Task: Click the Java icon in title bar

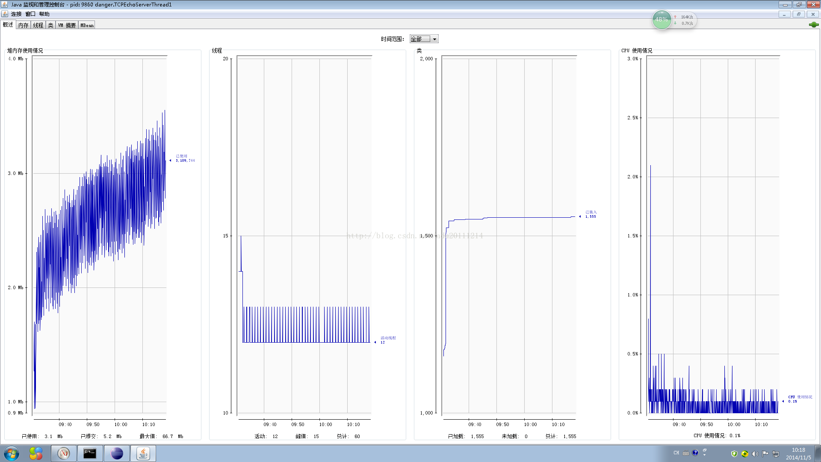Action: [5, 4]
